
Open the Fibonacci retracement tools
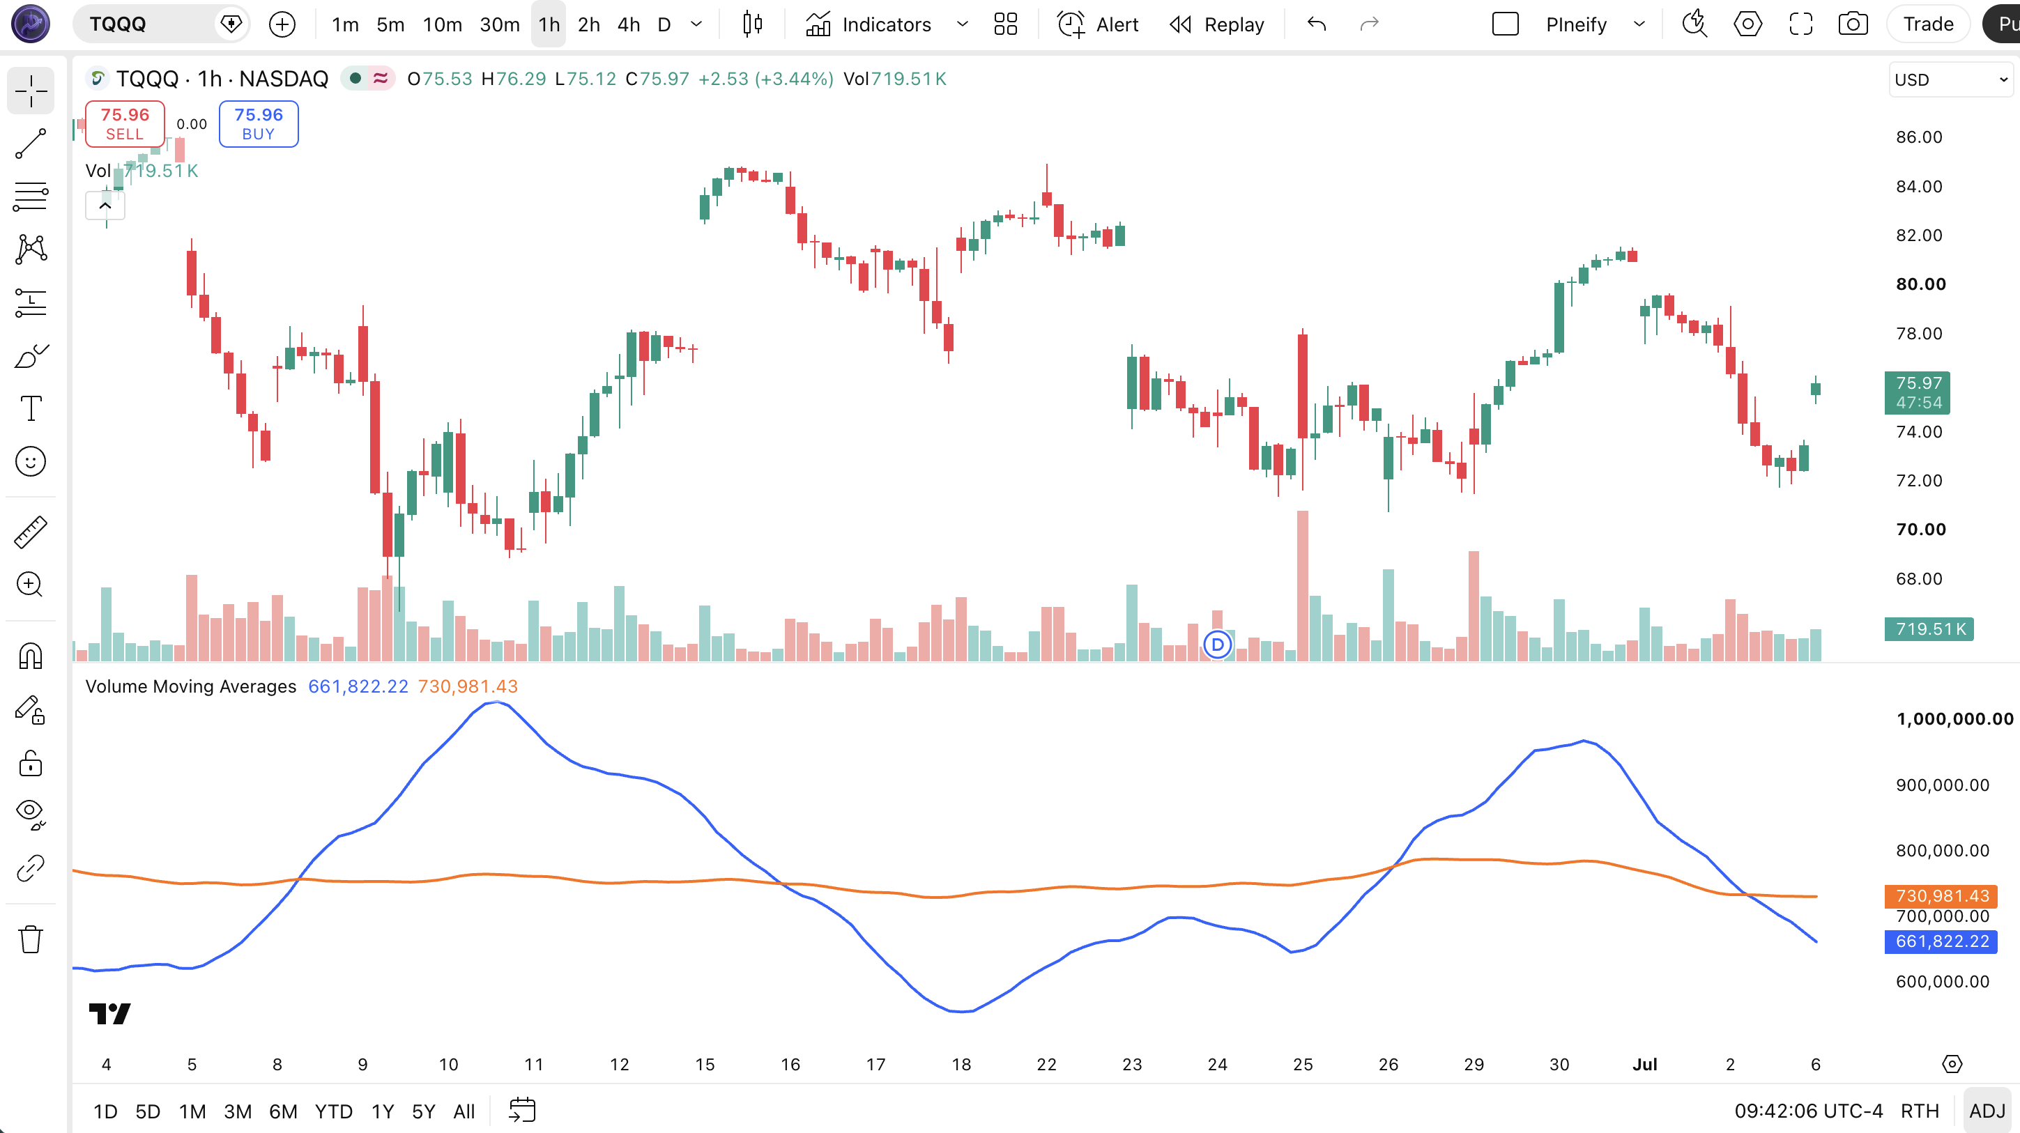pyautogui.click(x=31, y=196)
